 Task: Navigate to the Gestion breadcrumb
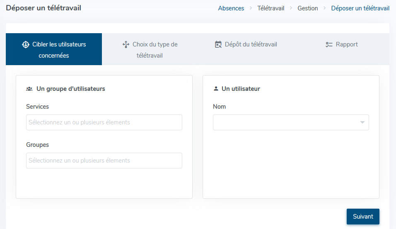coord(308,8)
